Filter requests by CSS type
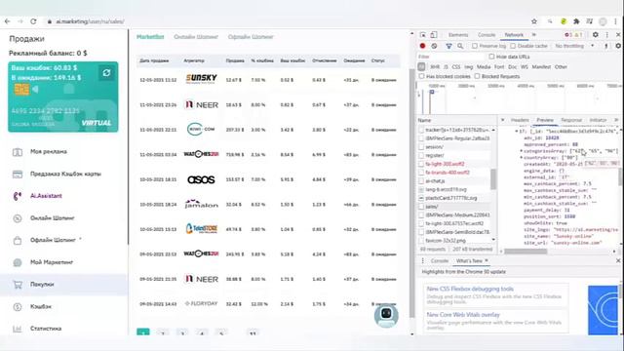The width and height of the screenshot is (624, 351). [x=455, y=67]
